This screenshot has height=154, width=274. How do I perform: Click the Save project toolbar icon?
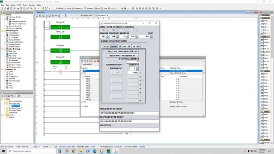click(8, 9)
